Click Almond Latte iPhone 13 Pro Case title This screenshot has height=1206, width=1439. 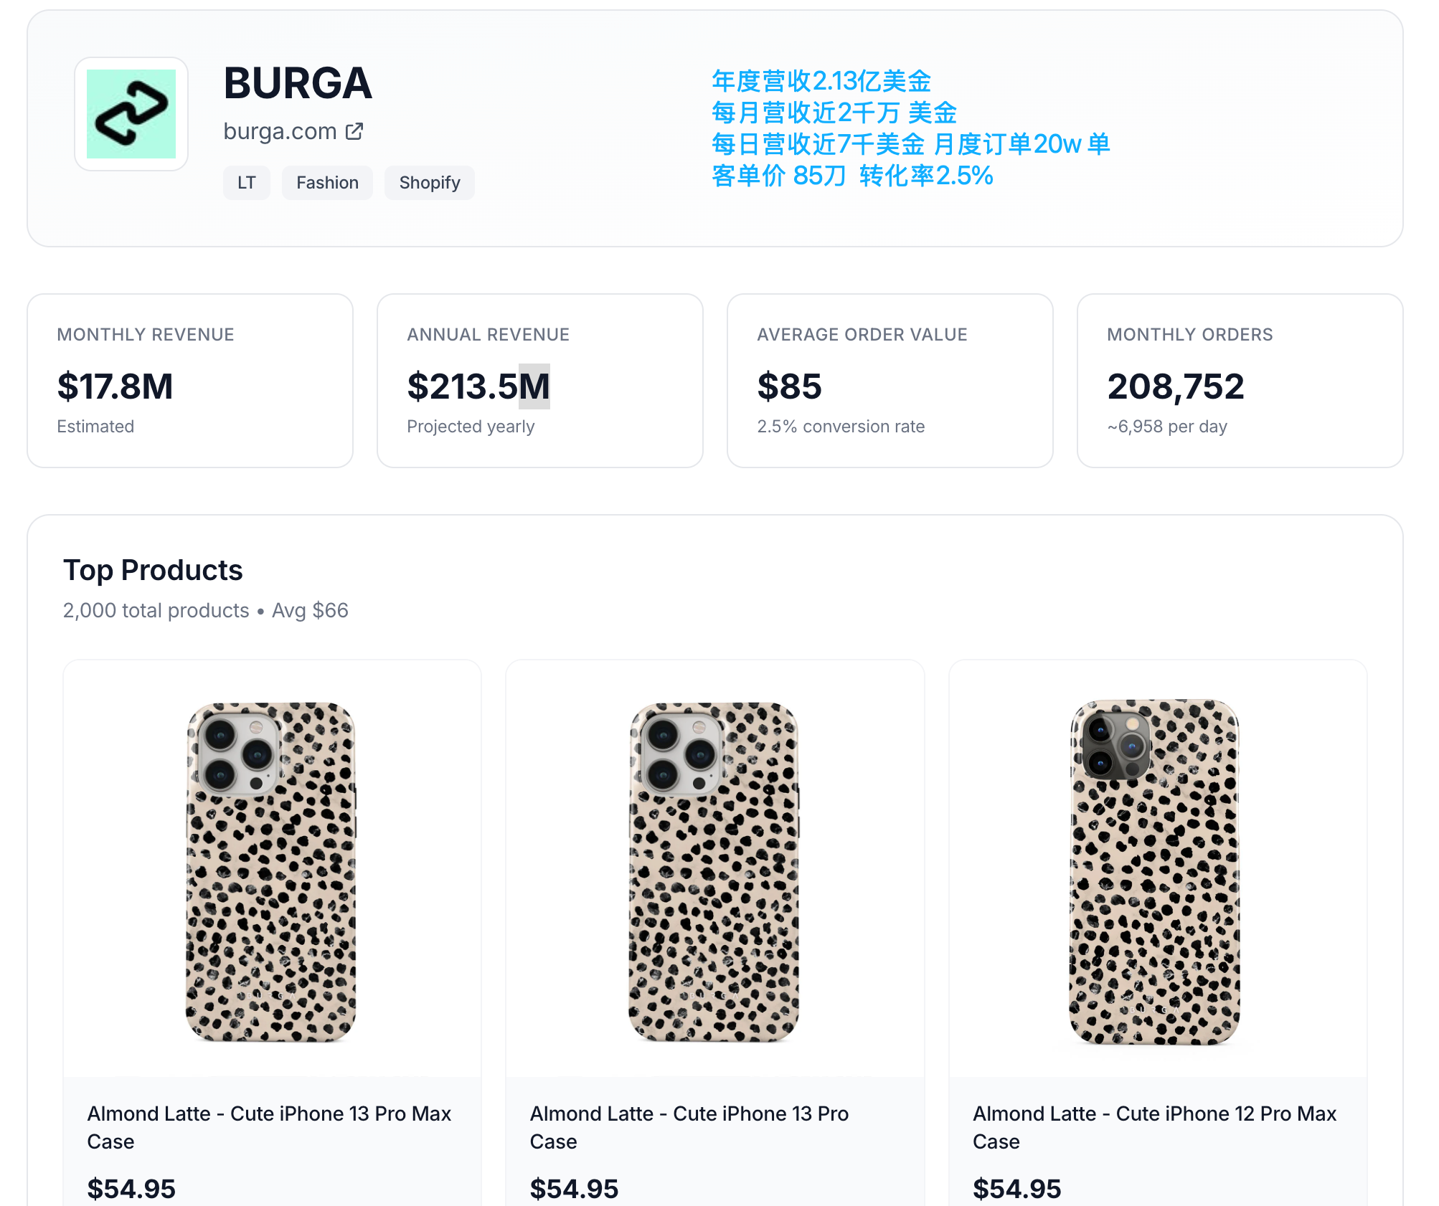tap(689, 1127)
